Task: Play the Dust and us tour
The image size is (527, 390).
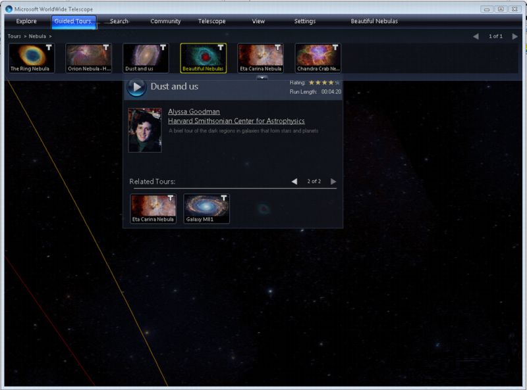Action: [136, 87]
